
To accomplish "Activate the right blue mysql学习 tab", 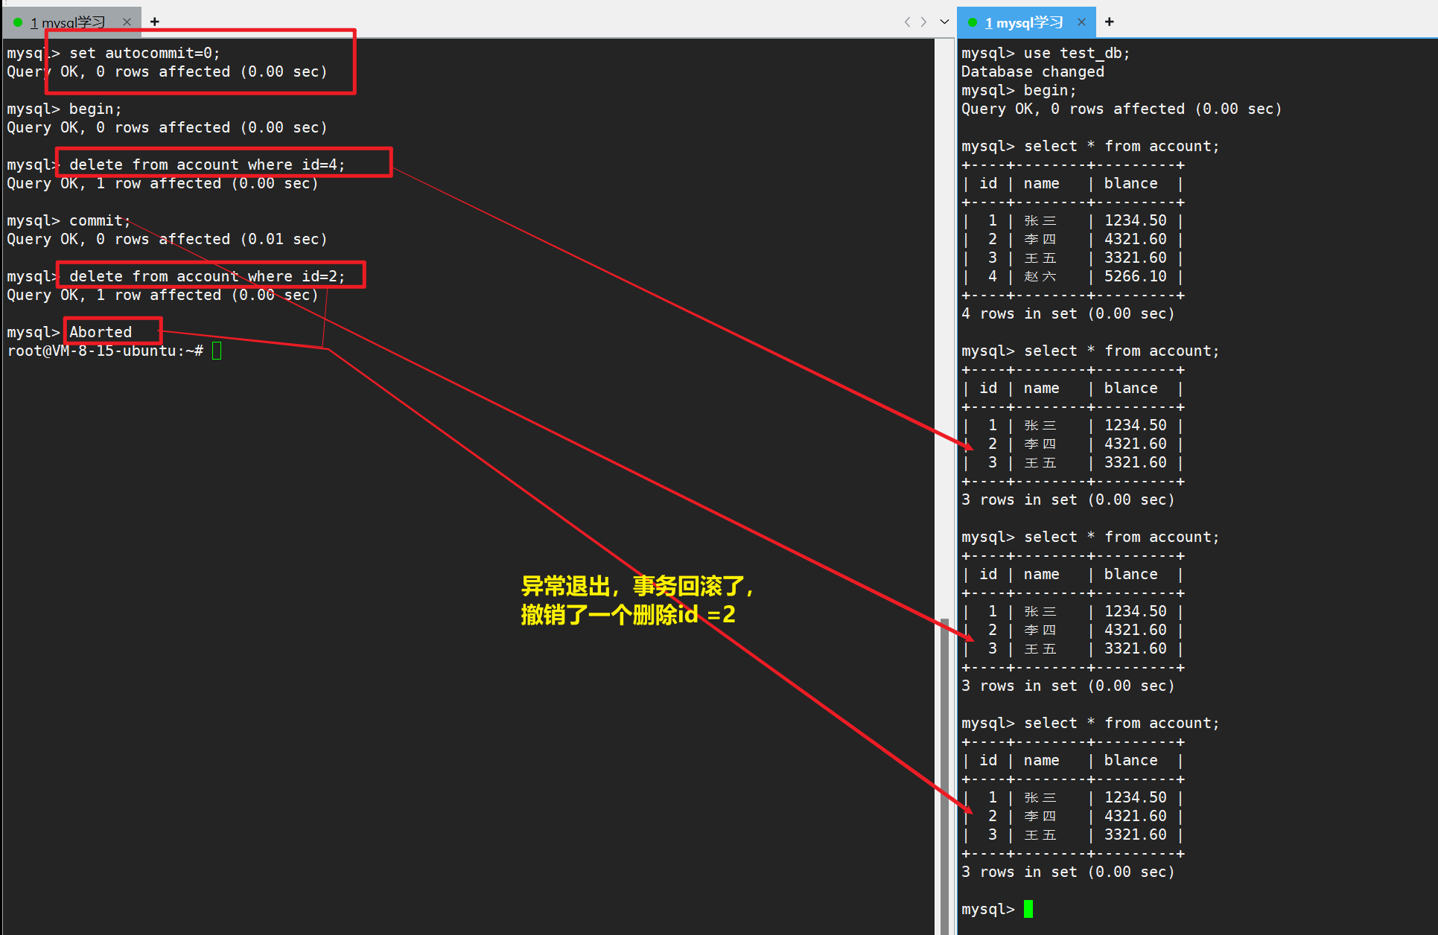I will click(1025, 22).
